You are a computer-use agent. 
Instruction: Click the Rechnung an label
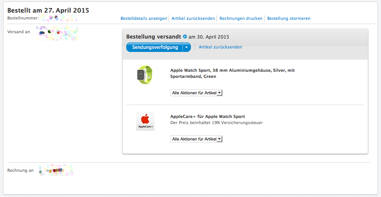(x=20, y=170)
